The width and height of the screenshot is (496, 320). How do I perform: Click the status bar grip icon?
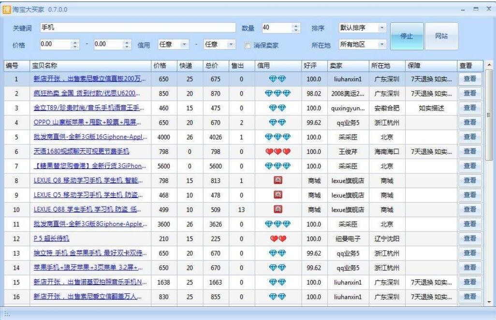pyautogui.click(x=7, y=314)
